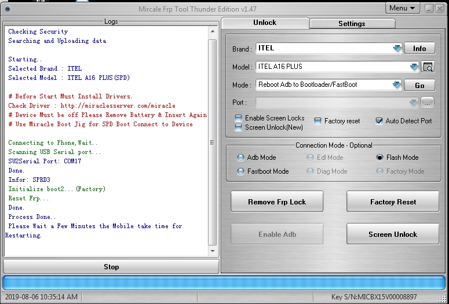Click logs scrollbar down arrow

(213, 251)
